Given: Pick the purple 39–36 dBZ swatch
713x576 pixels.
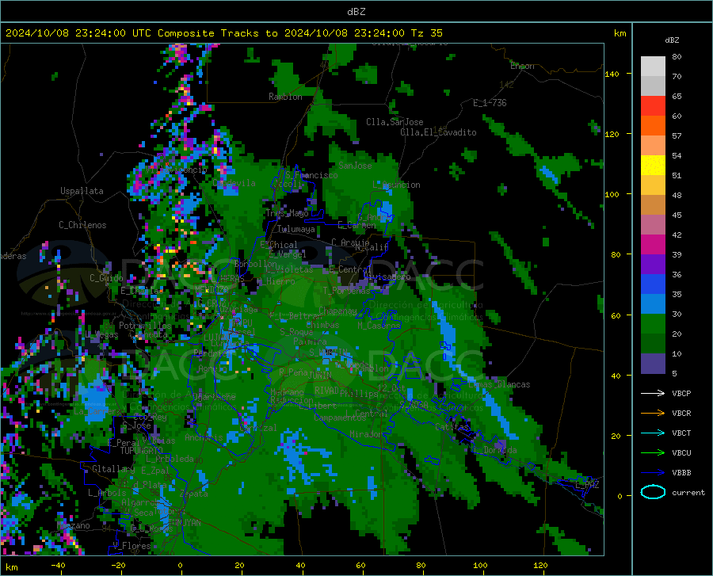Looking at the screenshot, I should coord(653,265).
